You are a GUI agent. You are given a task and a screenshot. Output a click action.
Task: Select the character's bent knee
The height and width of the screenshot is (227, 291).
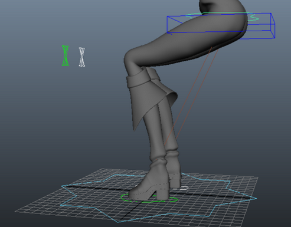coord(130,59)
